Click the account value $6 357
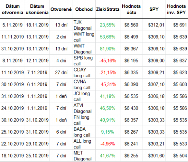The height and width of the screenshot is (162, 188). pyautogui.click(x=131, y=120)
